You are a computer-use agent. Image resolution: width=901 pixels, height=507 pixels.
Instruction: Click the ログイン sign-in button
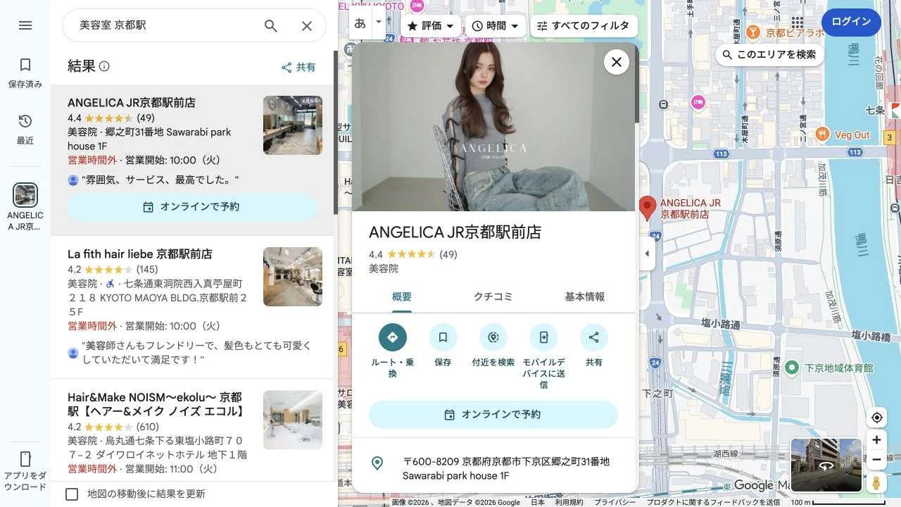point(851,22)
